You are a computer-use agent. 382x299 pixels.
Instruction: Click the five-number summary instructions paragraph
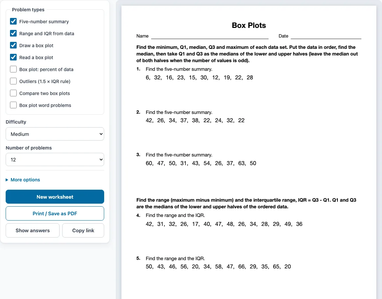247,54
